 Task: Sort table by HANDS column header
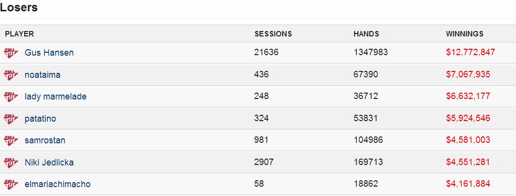pos(366,34)
